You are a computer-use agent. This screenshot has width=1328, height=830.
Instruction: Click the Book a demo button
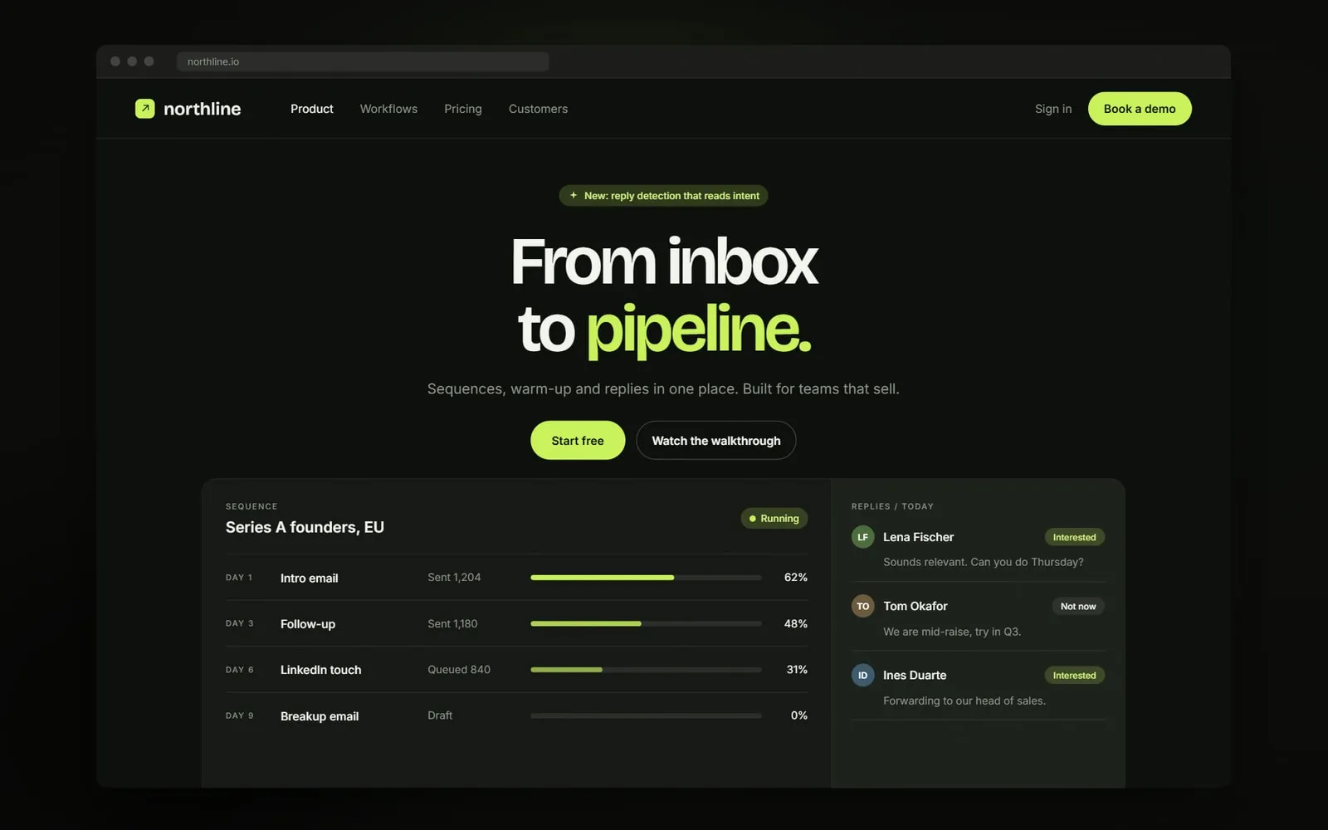click(1140, 109)
